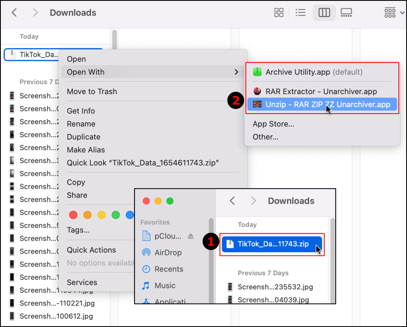Select Move to Trash
407x327 pixels.
point(92,91)
